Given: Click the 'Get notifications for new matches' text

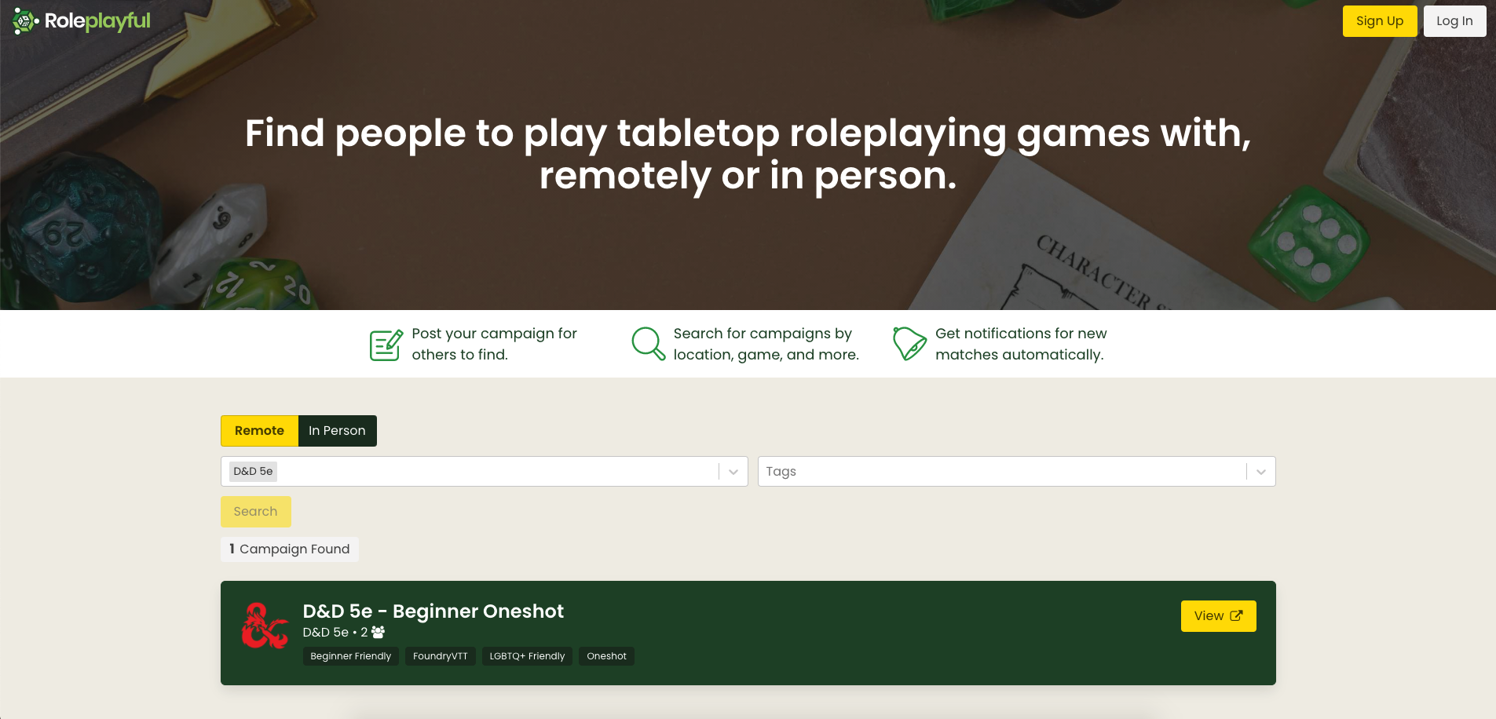Looking at the screenshot, I should coord(1021,344).
